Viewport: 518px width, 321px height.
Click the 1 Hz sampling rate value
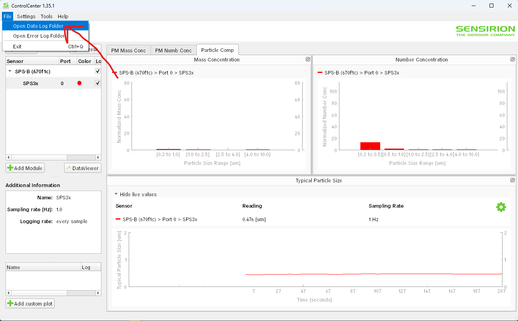pyautogui.click(x=374, y=219)
